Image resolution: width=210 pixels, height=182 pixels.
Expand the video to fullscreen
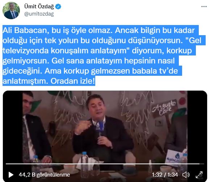(x=199, y=175)
